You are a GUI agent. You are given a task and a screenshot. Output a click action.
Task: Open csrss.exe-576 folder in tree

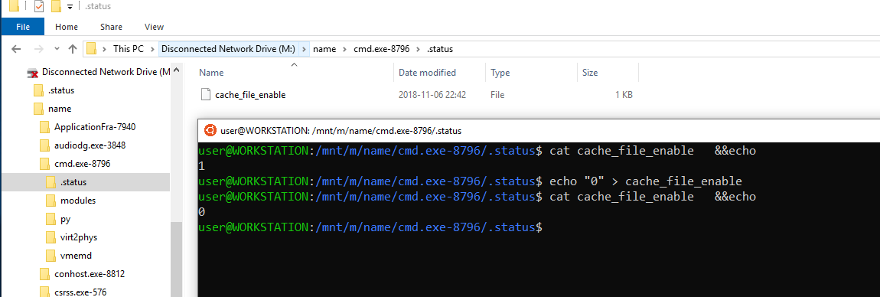click(80, 292)
